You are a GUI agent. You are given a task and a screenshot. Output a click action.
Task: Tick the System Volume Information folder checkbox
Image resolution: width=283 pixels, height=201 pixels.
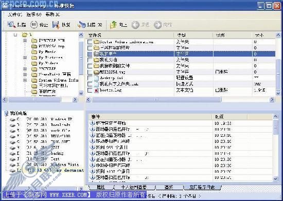coord(90,42)
